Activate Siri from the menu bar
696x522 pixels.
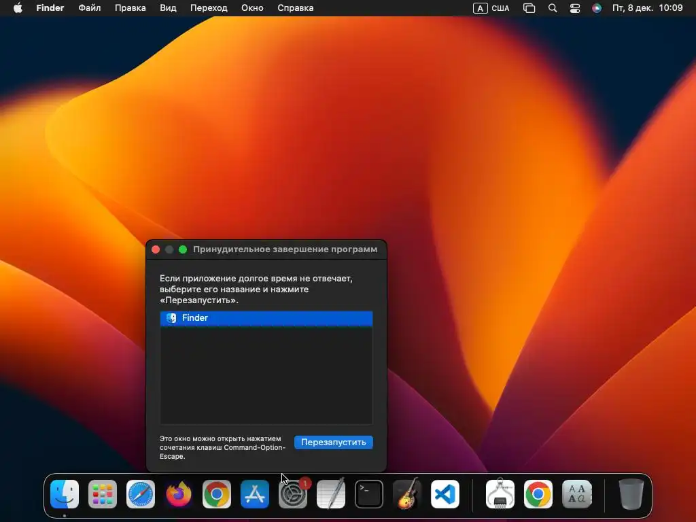click(597, 8)
